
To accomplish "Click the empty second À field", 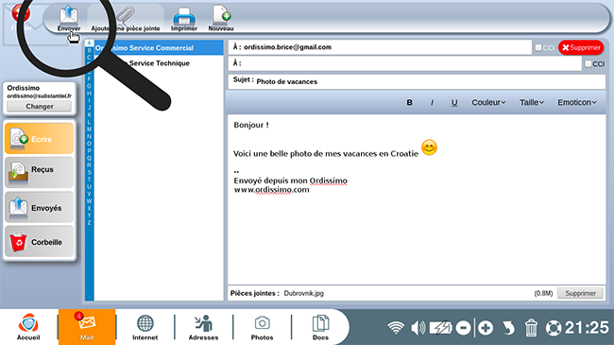I will [405, 63].
